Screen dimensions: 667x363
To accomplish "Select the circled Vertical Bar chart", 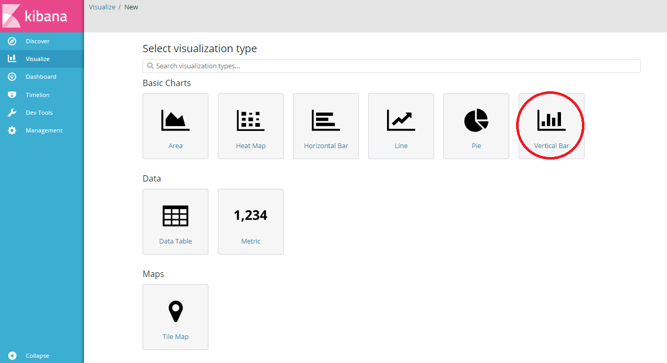I will pos(551,126).
